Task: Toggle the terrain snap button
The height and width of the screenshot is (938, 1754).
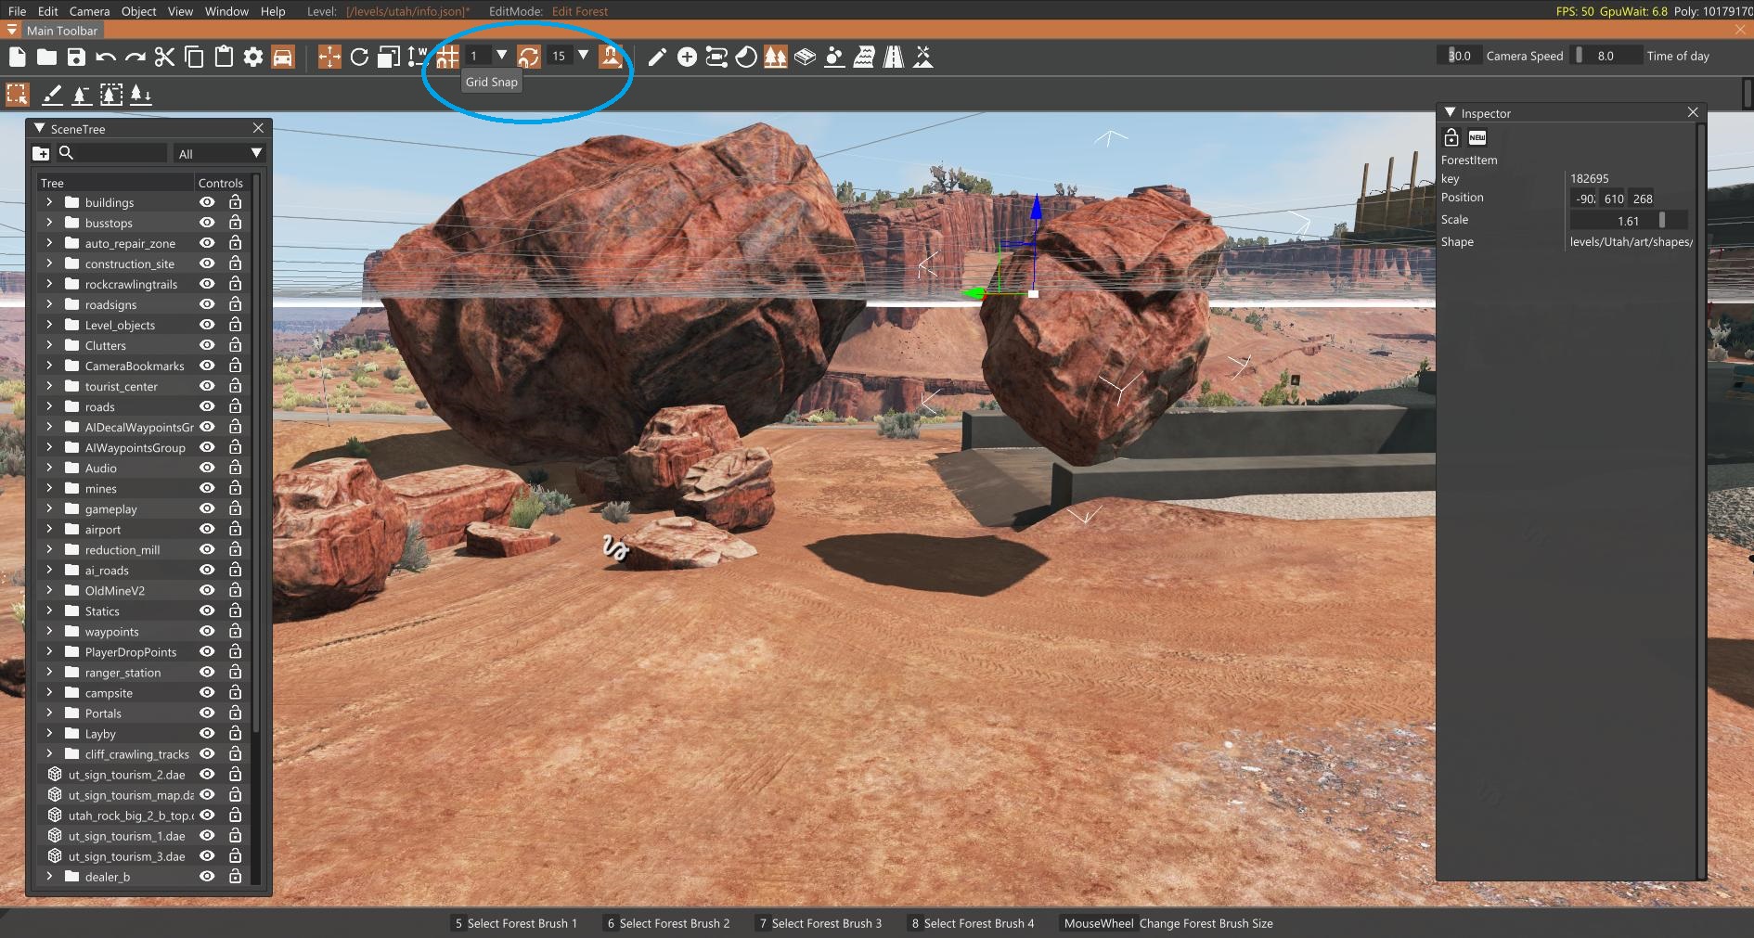Action: (610, 57)
